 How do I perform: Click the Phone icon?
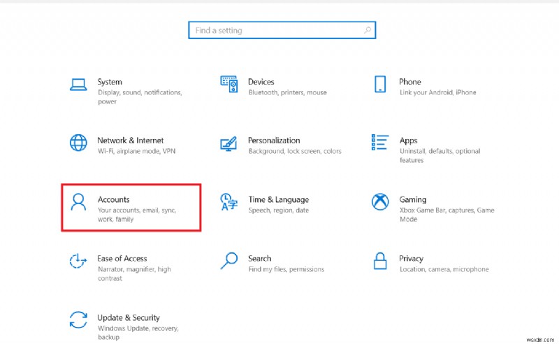tap(380, 85)
